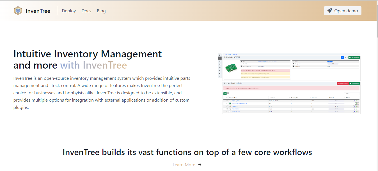Click the InvenTree cube logo icon
378x171 pixels.
(18, 11)
